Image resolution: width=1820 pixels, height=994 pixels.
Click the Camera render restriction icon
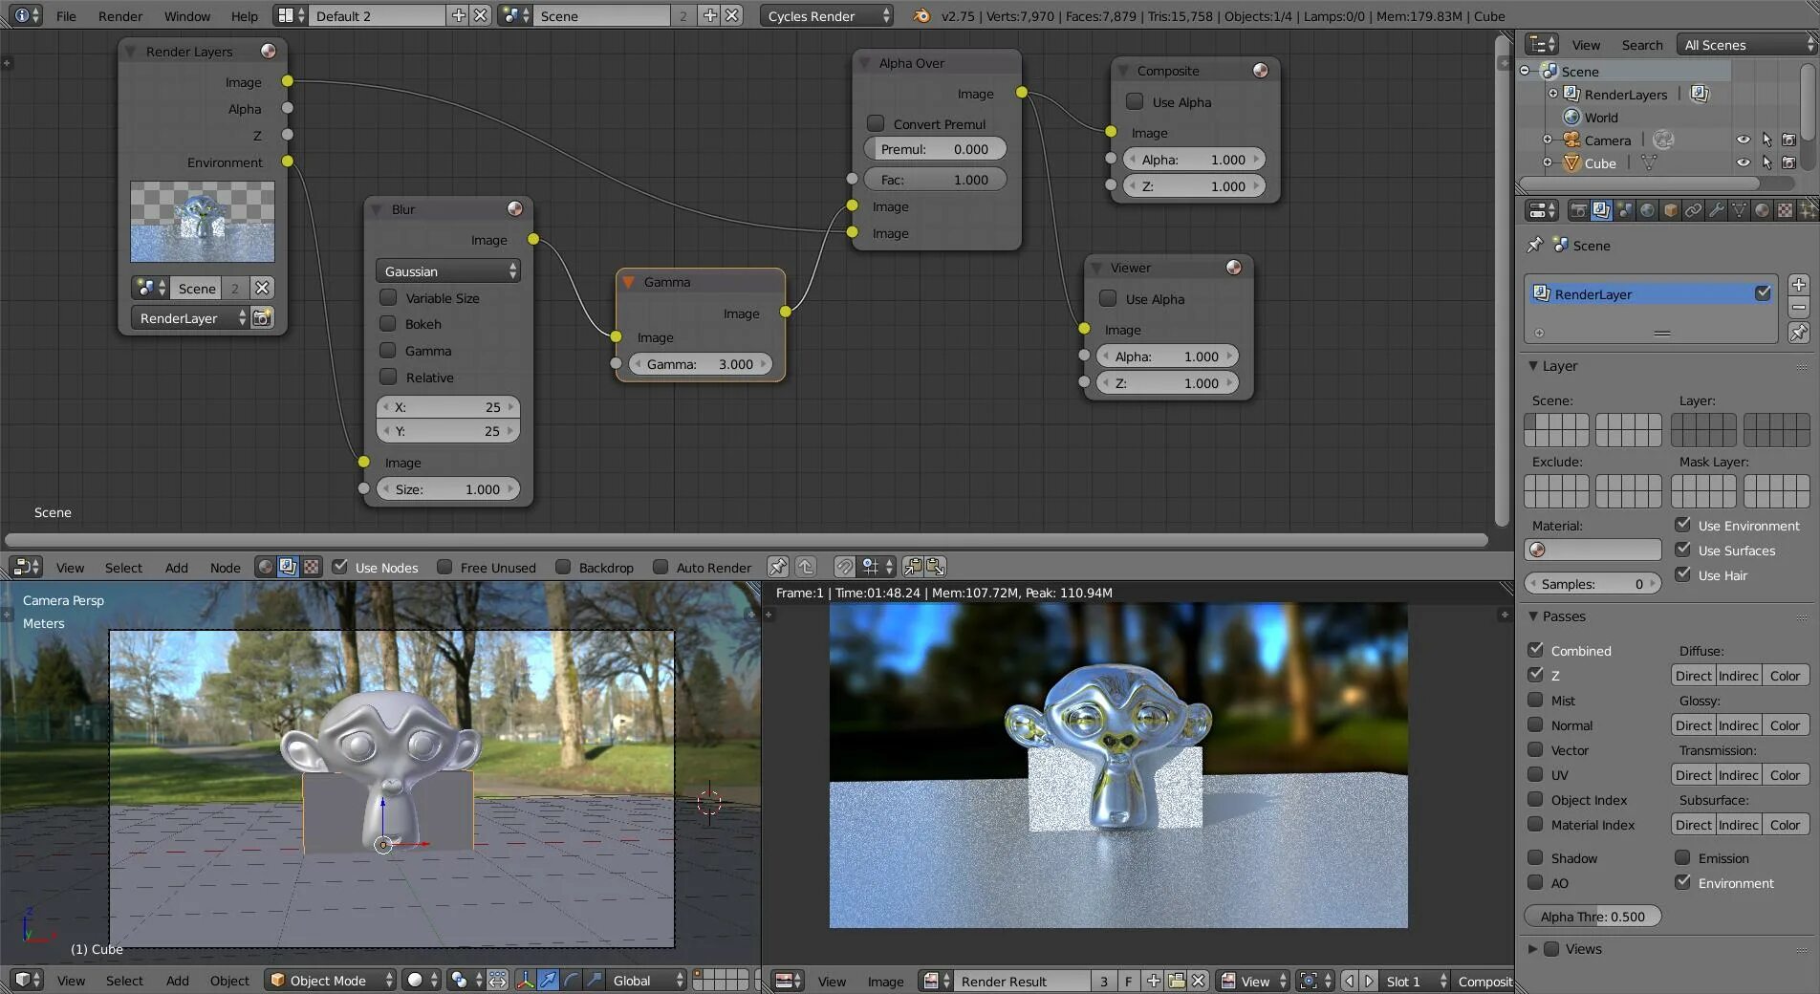(x=1789, y=140)
